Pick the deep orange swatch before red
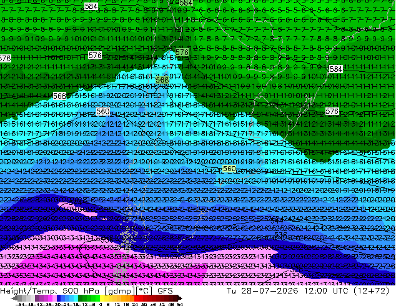Image resolution: width=396 pixels, height=306 pixels. click(132, 298)
